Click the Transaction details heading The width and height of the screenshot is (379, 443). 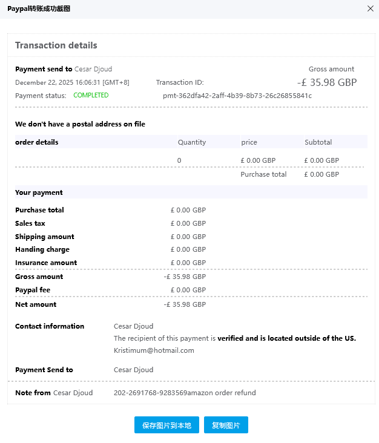click(56, 45)
